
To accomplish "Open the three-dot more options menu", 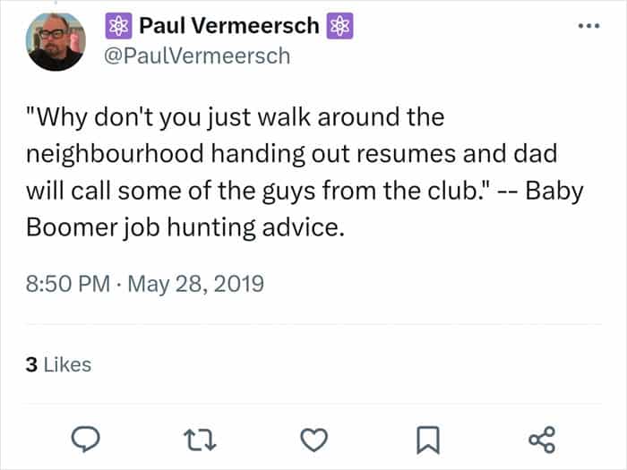I will coord(588,25).
